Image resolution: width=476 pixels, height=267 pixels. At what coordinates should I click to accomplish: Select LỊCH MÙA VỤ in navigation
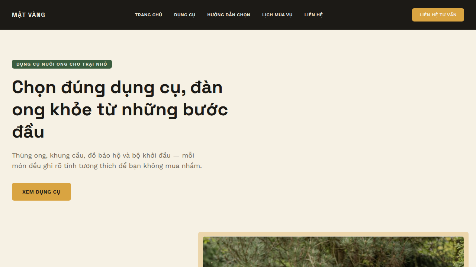point(277,15)
